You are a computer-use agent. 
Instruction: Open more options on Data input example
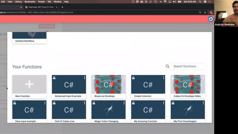(45, 103)
